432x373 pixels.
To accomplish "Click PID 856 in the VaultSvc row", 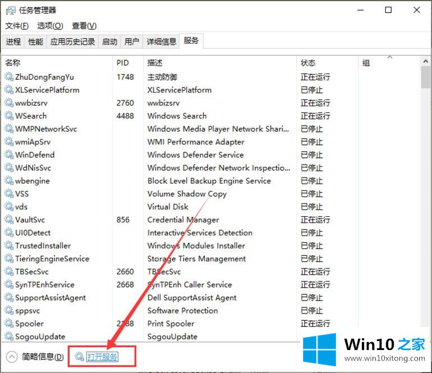I will tap(123, 220).
